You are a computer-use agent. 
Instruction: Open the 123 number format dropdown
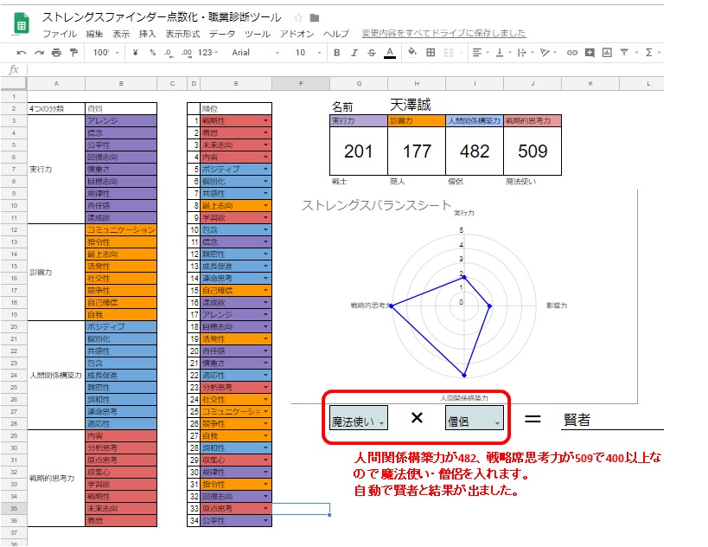(207, 53)
